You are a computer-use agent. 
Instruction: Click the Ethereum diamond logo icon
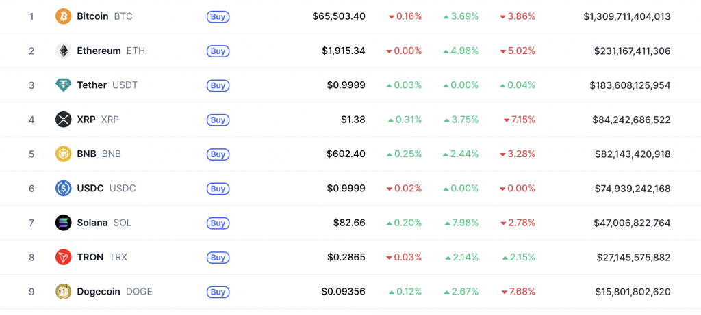click(x=63, y=51)
